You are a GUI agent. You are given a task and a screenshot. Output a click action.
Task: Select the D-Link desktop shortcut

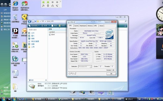pyautogui.click(x=15, y=33)
